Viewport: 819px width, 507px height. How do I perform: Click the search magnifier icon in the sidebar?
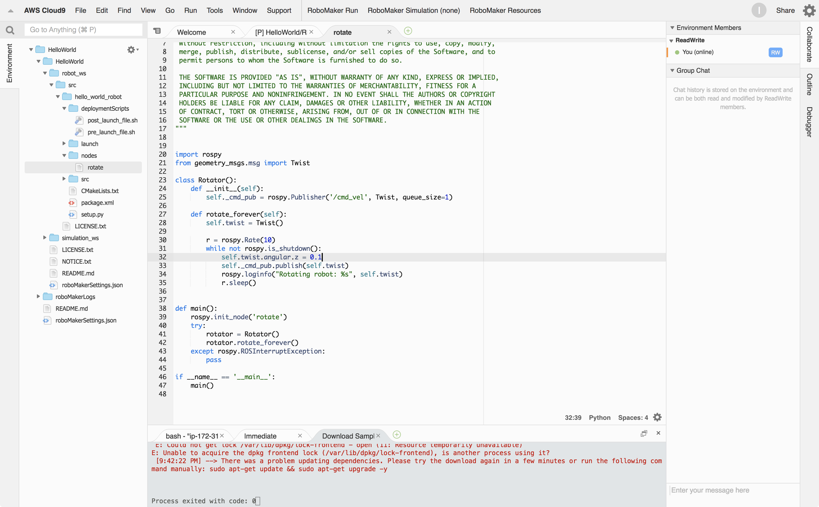click(x=10, y=30)
